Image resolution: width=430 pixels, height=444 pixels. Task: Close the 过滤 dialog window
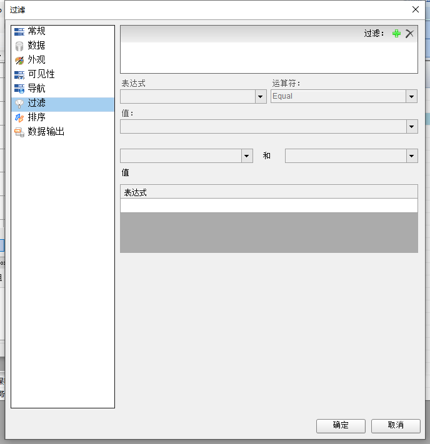pyautogui.click(x=416, y=9)
